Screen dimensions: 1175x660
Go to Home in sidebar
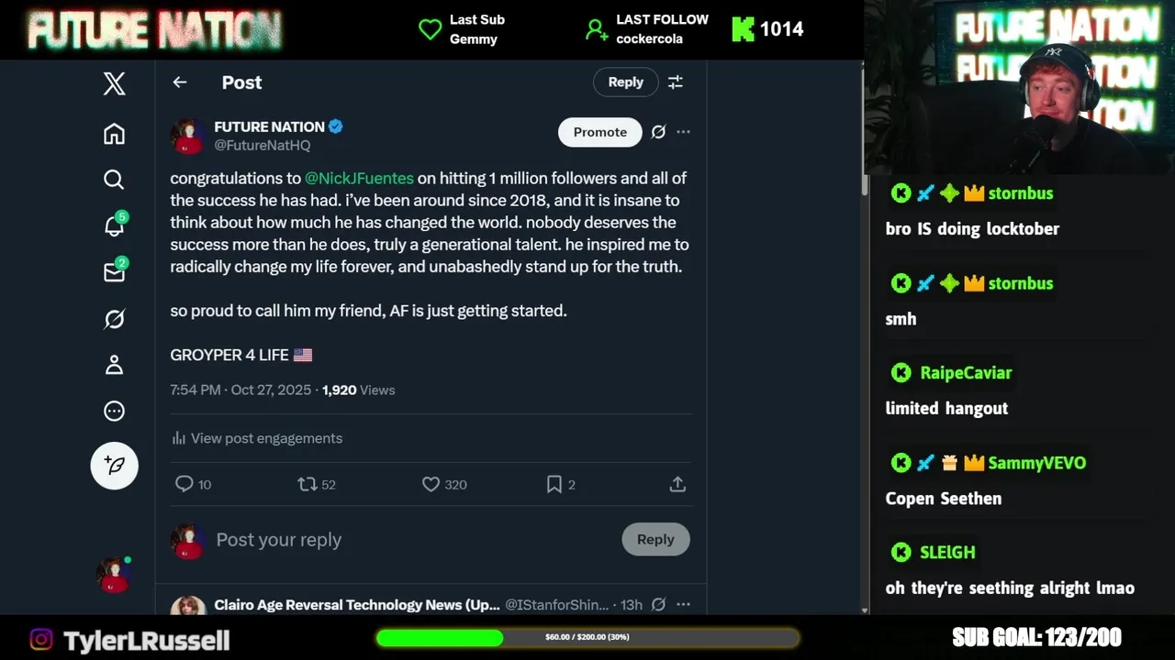[x=114, y=134]
